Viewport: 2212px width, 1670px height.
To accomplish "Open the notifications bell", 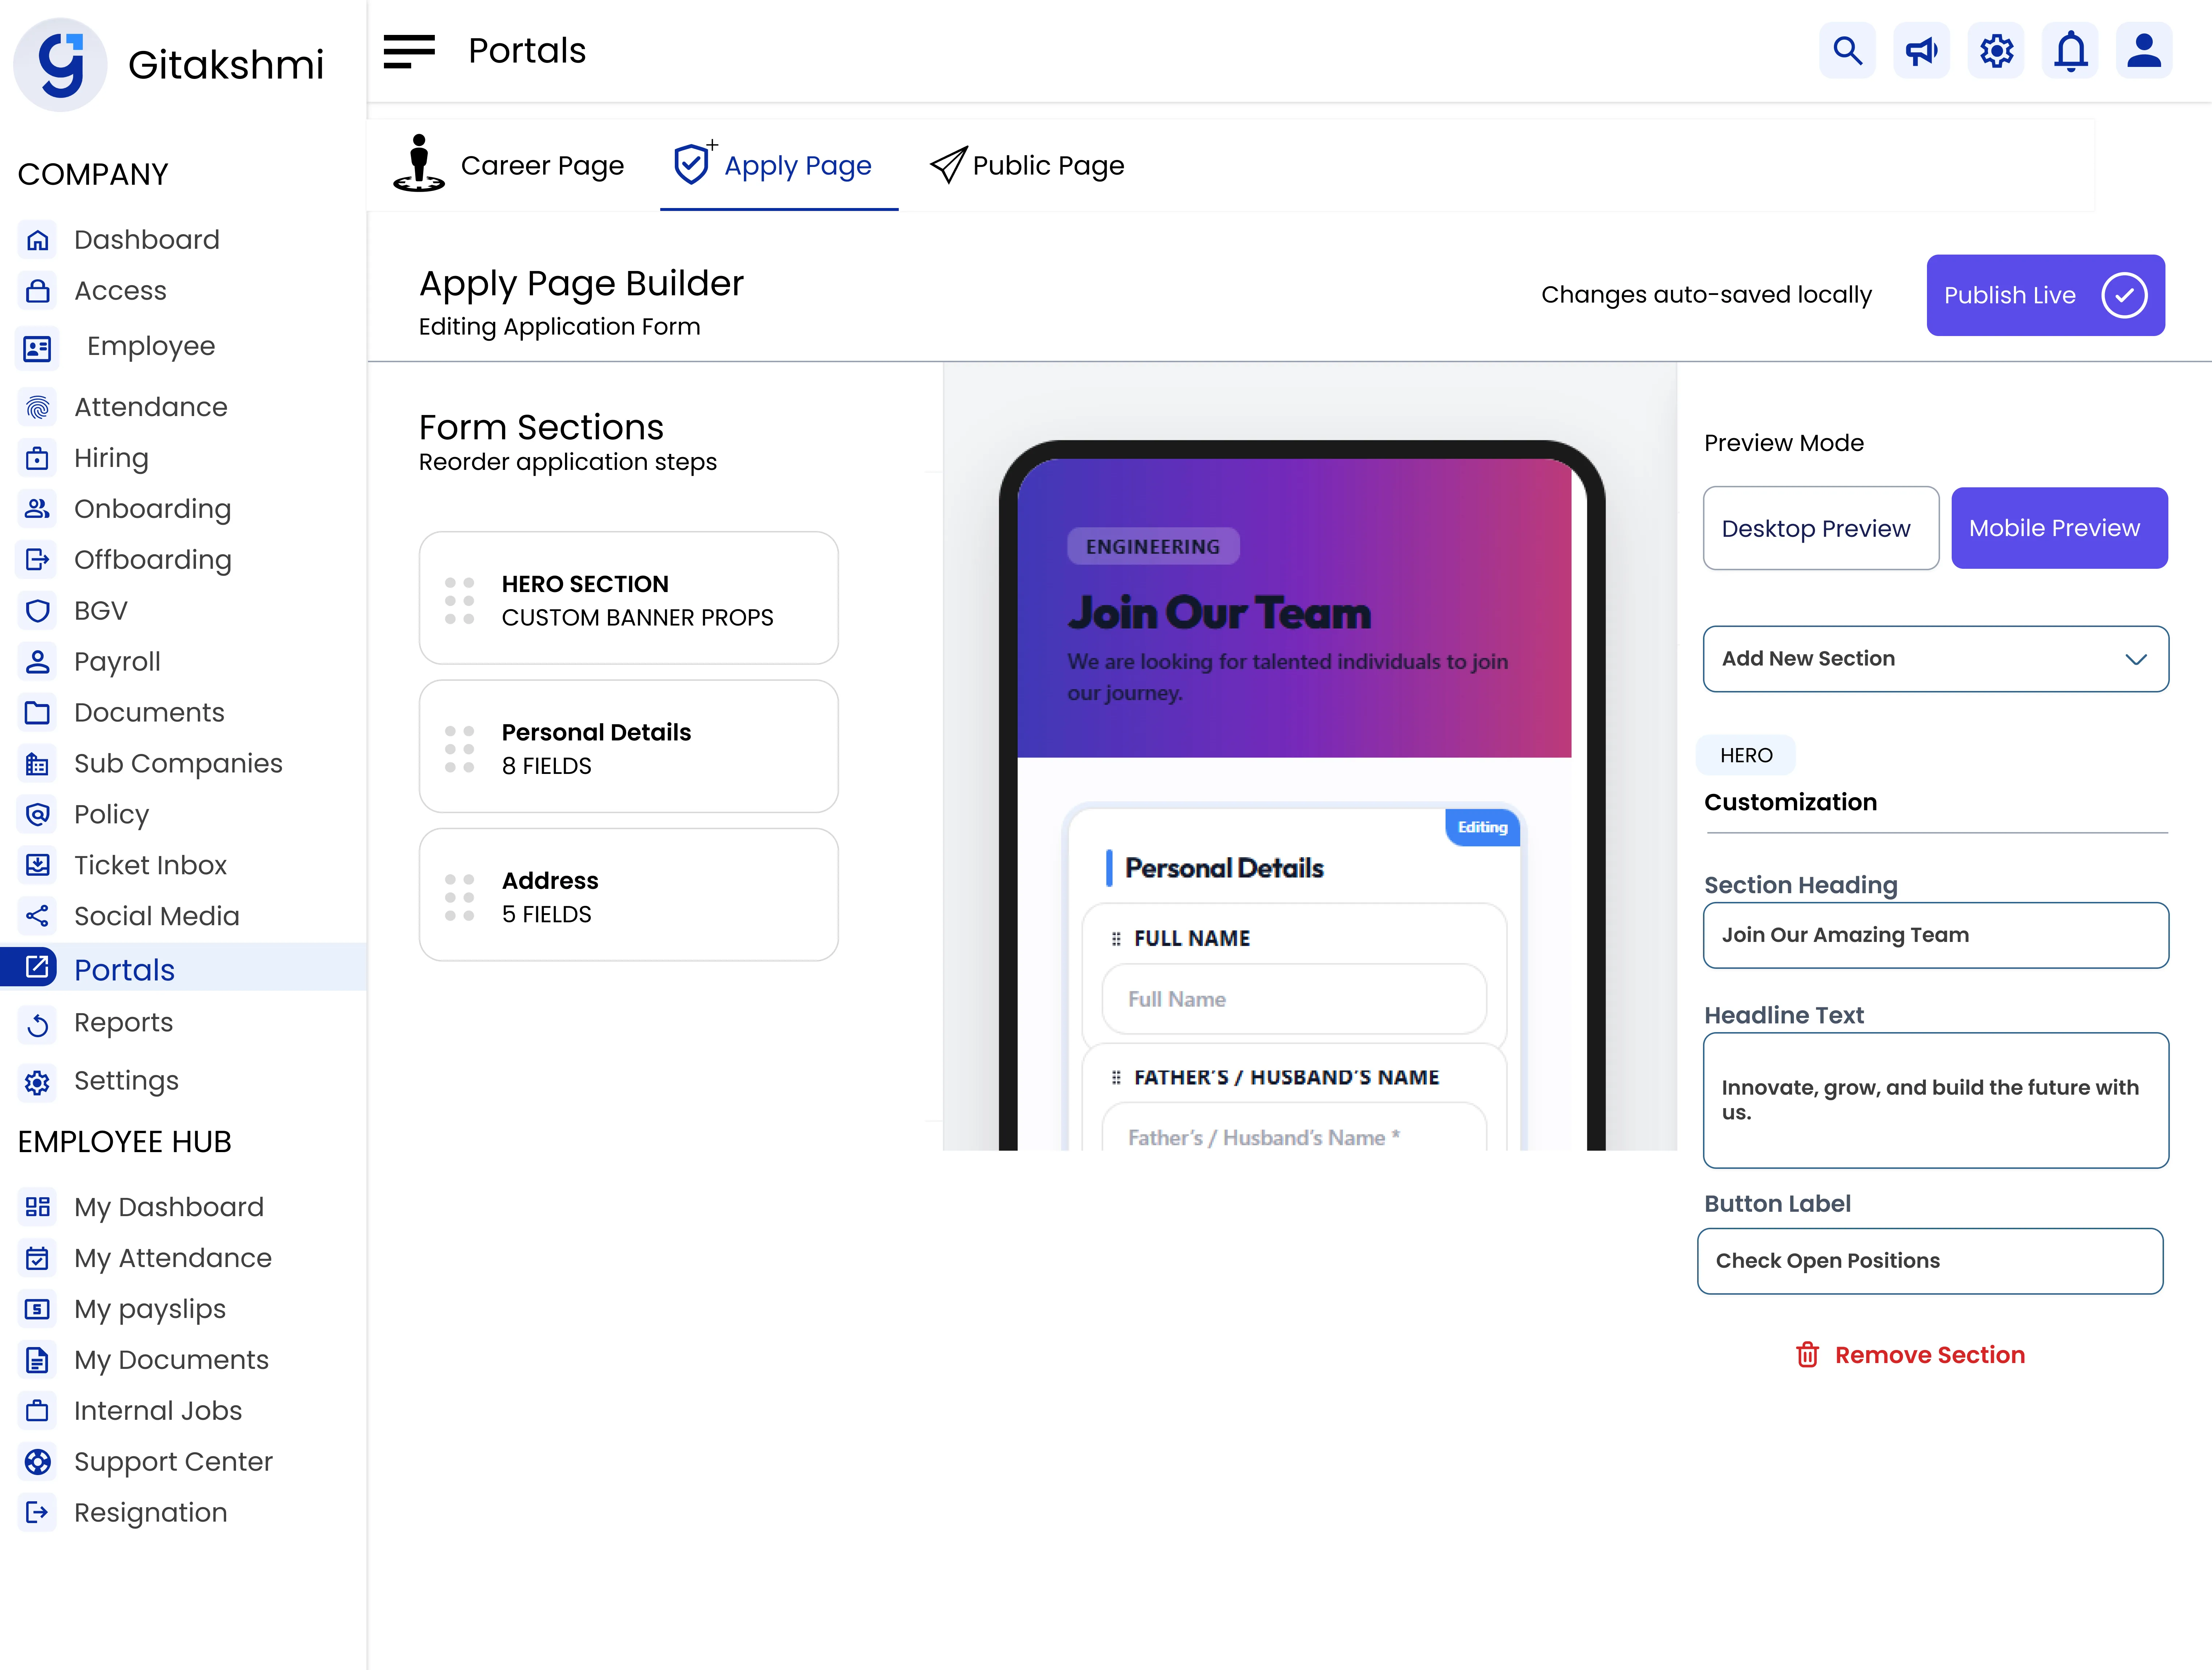I will pos(2070,50).
